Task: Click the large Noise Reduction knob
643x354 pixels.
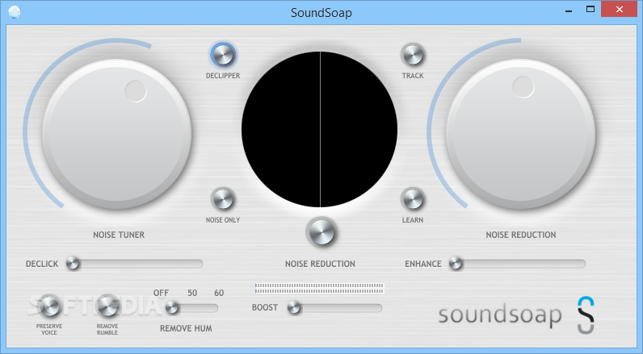Action: pos(521,133)
